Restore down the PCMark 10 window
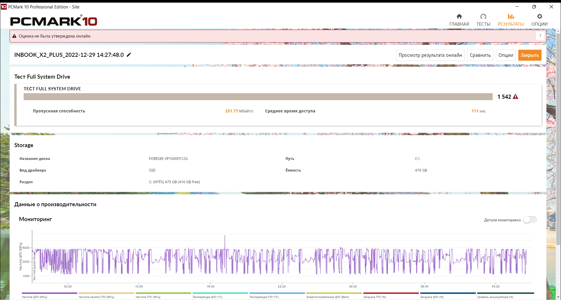This screenshot has width=561, height=300. (534, 7)
